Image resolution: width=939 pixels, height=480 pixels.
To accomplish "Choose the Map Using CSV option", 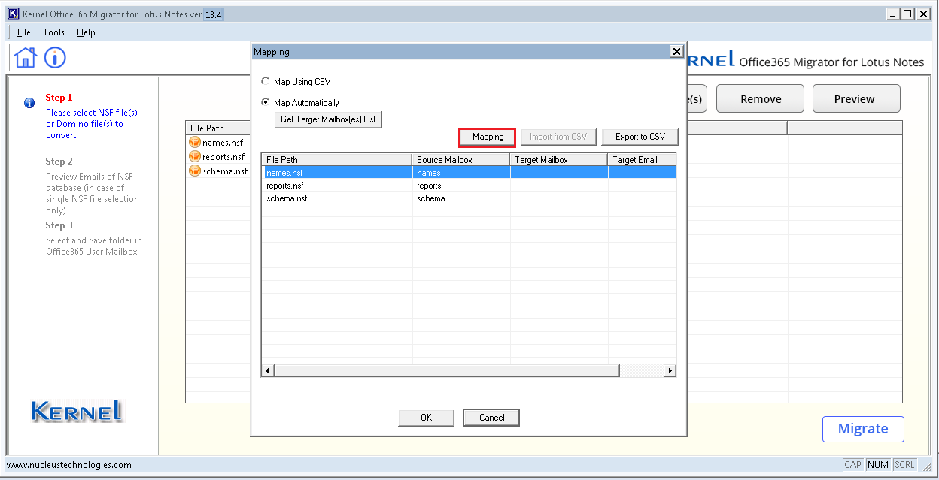I will (x=295, y=81).
